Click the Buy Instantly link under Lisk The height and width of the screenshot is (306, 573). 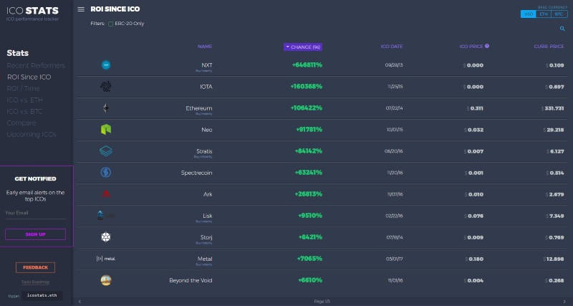tap(203, 221)
